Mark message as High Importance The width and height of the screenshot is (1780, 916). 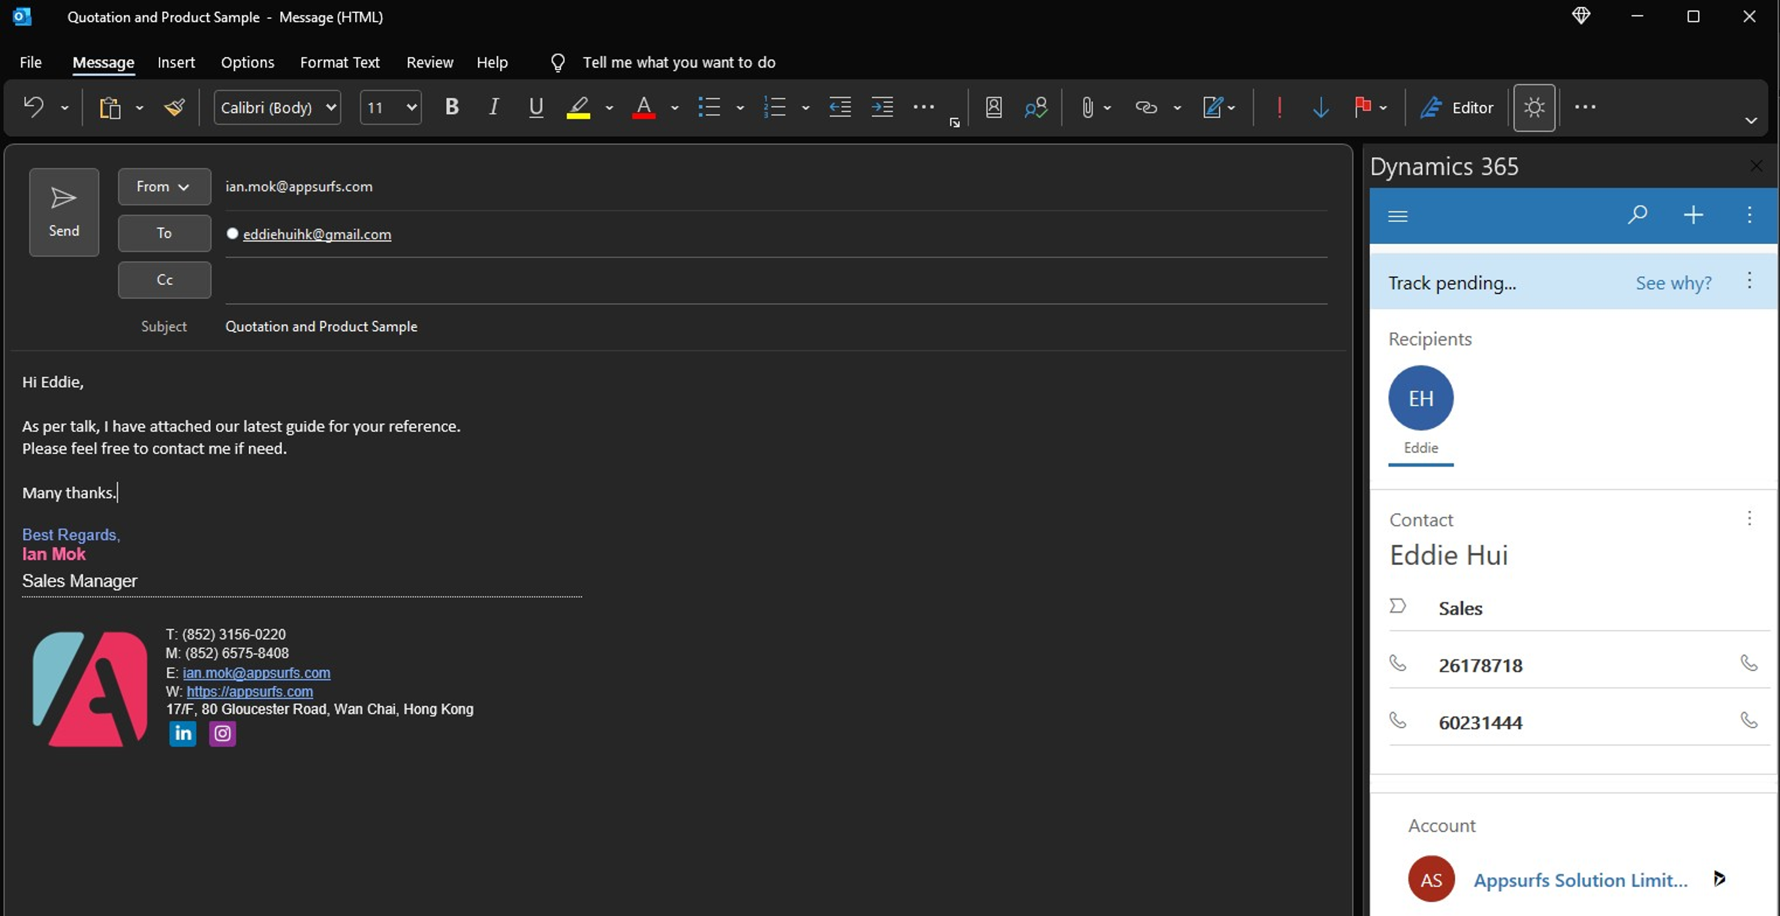[1279, 107]
